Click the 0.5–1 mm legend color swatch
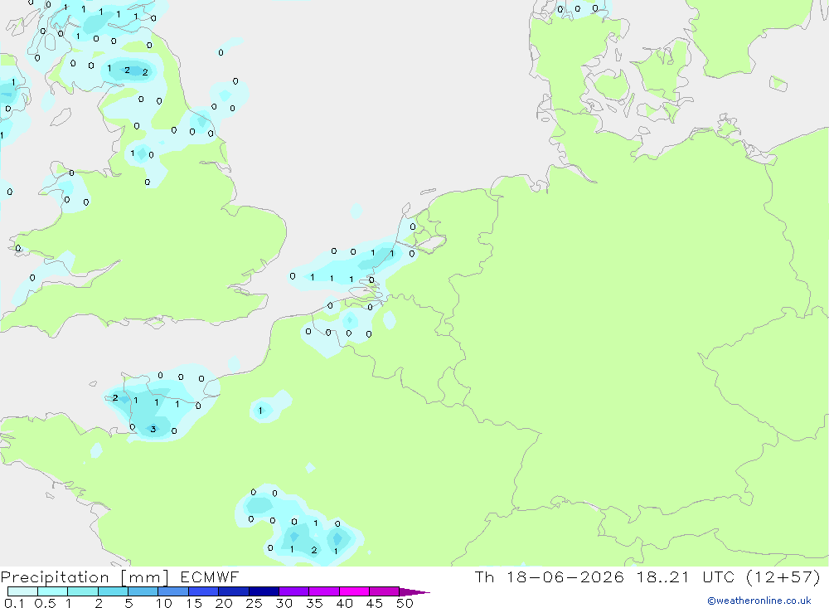Viewport: 829px width, 608px height. (52, 591)
